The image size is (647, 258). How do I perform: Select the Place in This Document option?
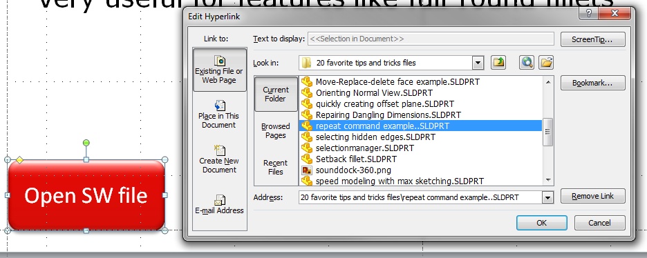(x=219, y=114)
